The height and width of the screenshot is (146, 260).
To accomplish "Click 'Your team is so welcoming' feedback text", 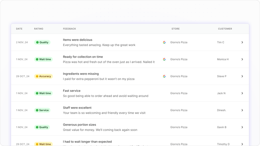I will [104, 113].
